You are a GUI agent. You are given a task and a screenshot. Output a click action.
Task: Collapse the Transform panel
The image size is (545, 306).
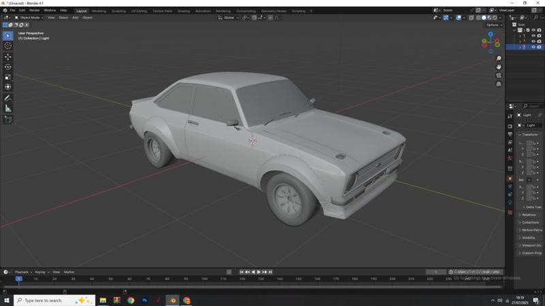pos(528,135)
